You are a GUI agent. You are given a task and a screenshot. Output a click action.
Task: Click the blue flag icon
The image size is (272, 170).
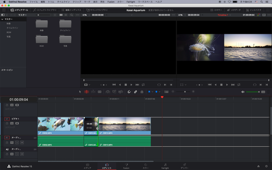[x=149, y=92]
